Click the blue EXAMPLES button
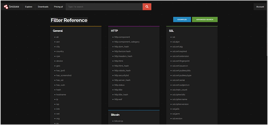This screenshot has width=268, height=125. tap(182, 20)
